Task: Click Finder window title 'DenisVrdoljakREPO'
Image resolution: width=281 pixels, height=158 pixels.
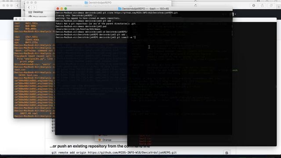Action: 100,3
